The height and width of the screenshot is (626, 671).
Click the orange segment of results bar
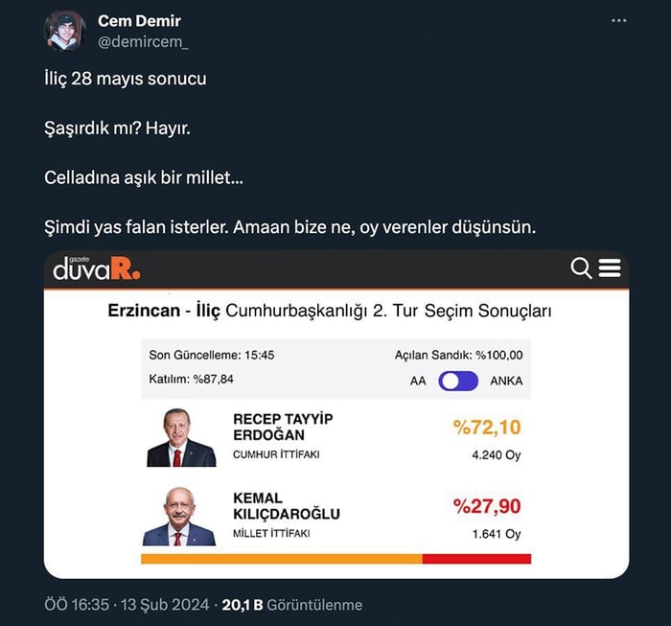pyautogui.click(x=281, y=559)
